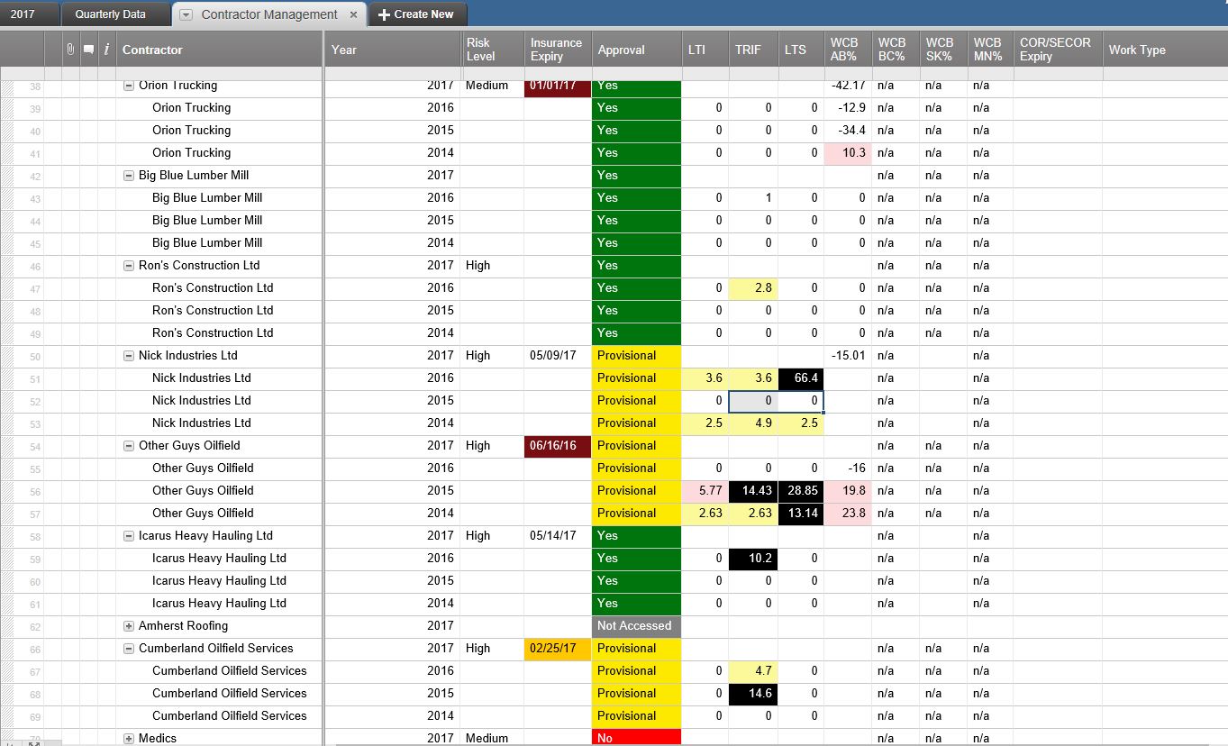Click the comments speech bubble column icon

(x=88, y=50)
